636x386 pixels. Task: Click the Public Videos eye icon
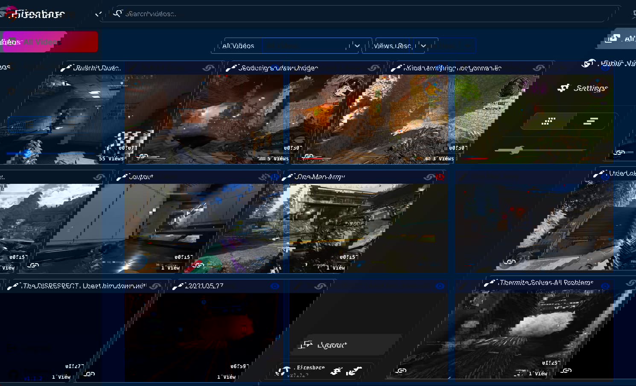[589, 64]
